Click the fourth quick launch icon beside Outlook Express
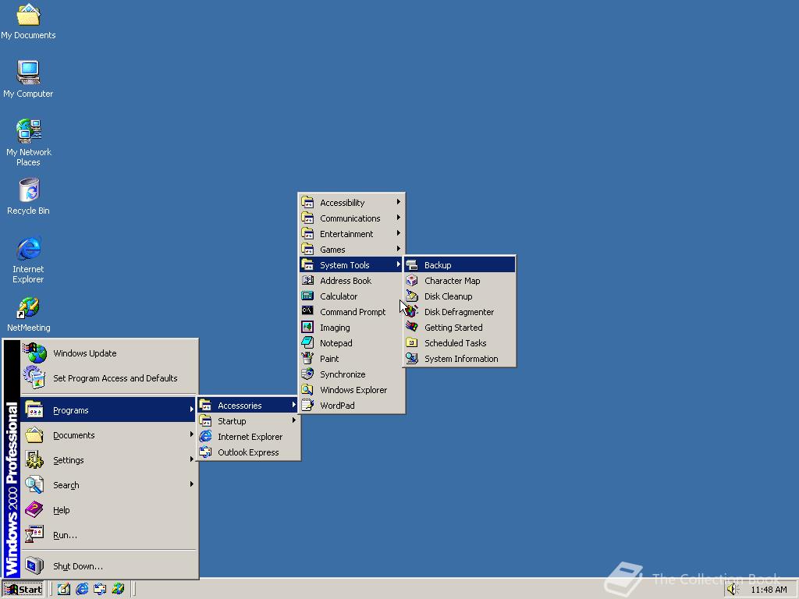 (119, 589)
